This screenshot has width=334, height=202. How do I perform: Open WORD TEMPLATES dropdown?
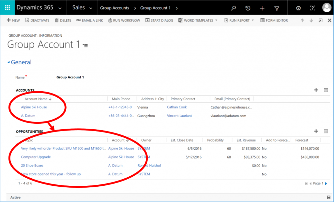click(x=198, y=20)
